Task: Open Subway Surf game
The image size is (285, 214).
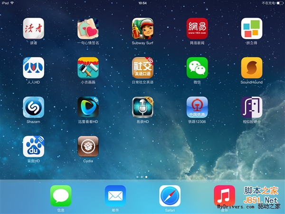Action: pos(142,29)
